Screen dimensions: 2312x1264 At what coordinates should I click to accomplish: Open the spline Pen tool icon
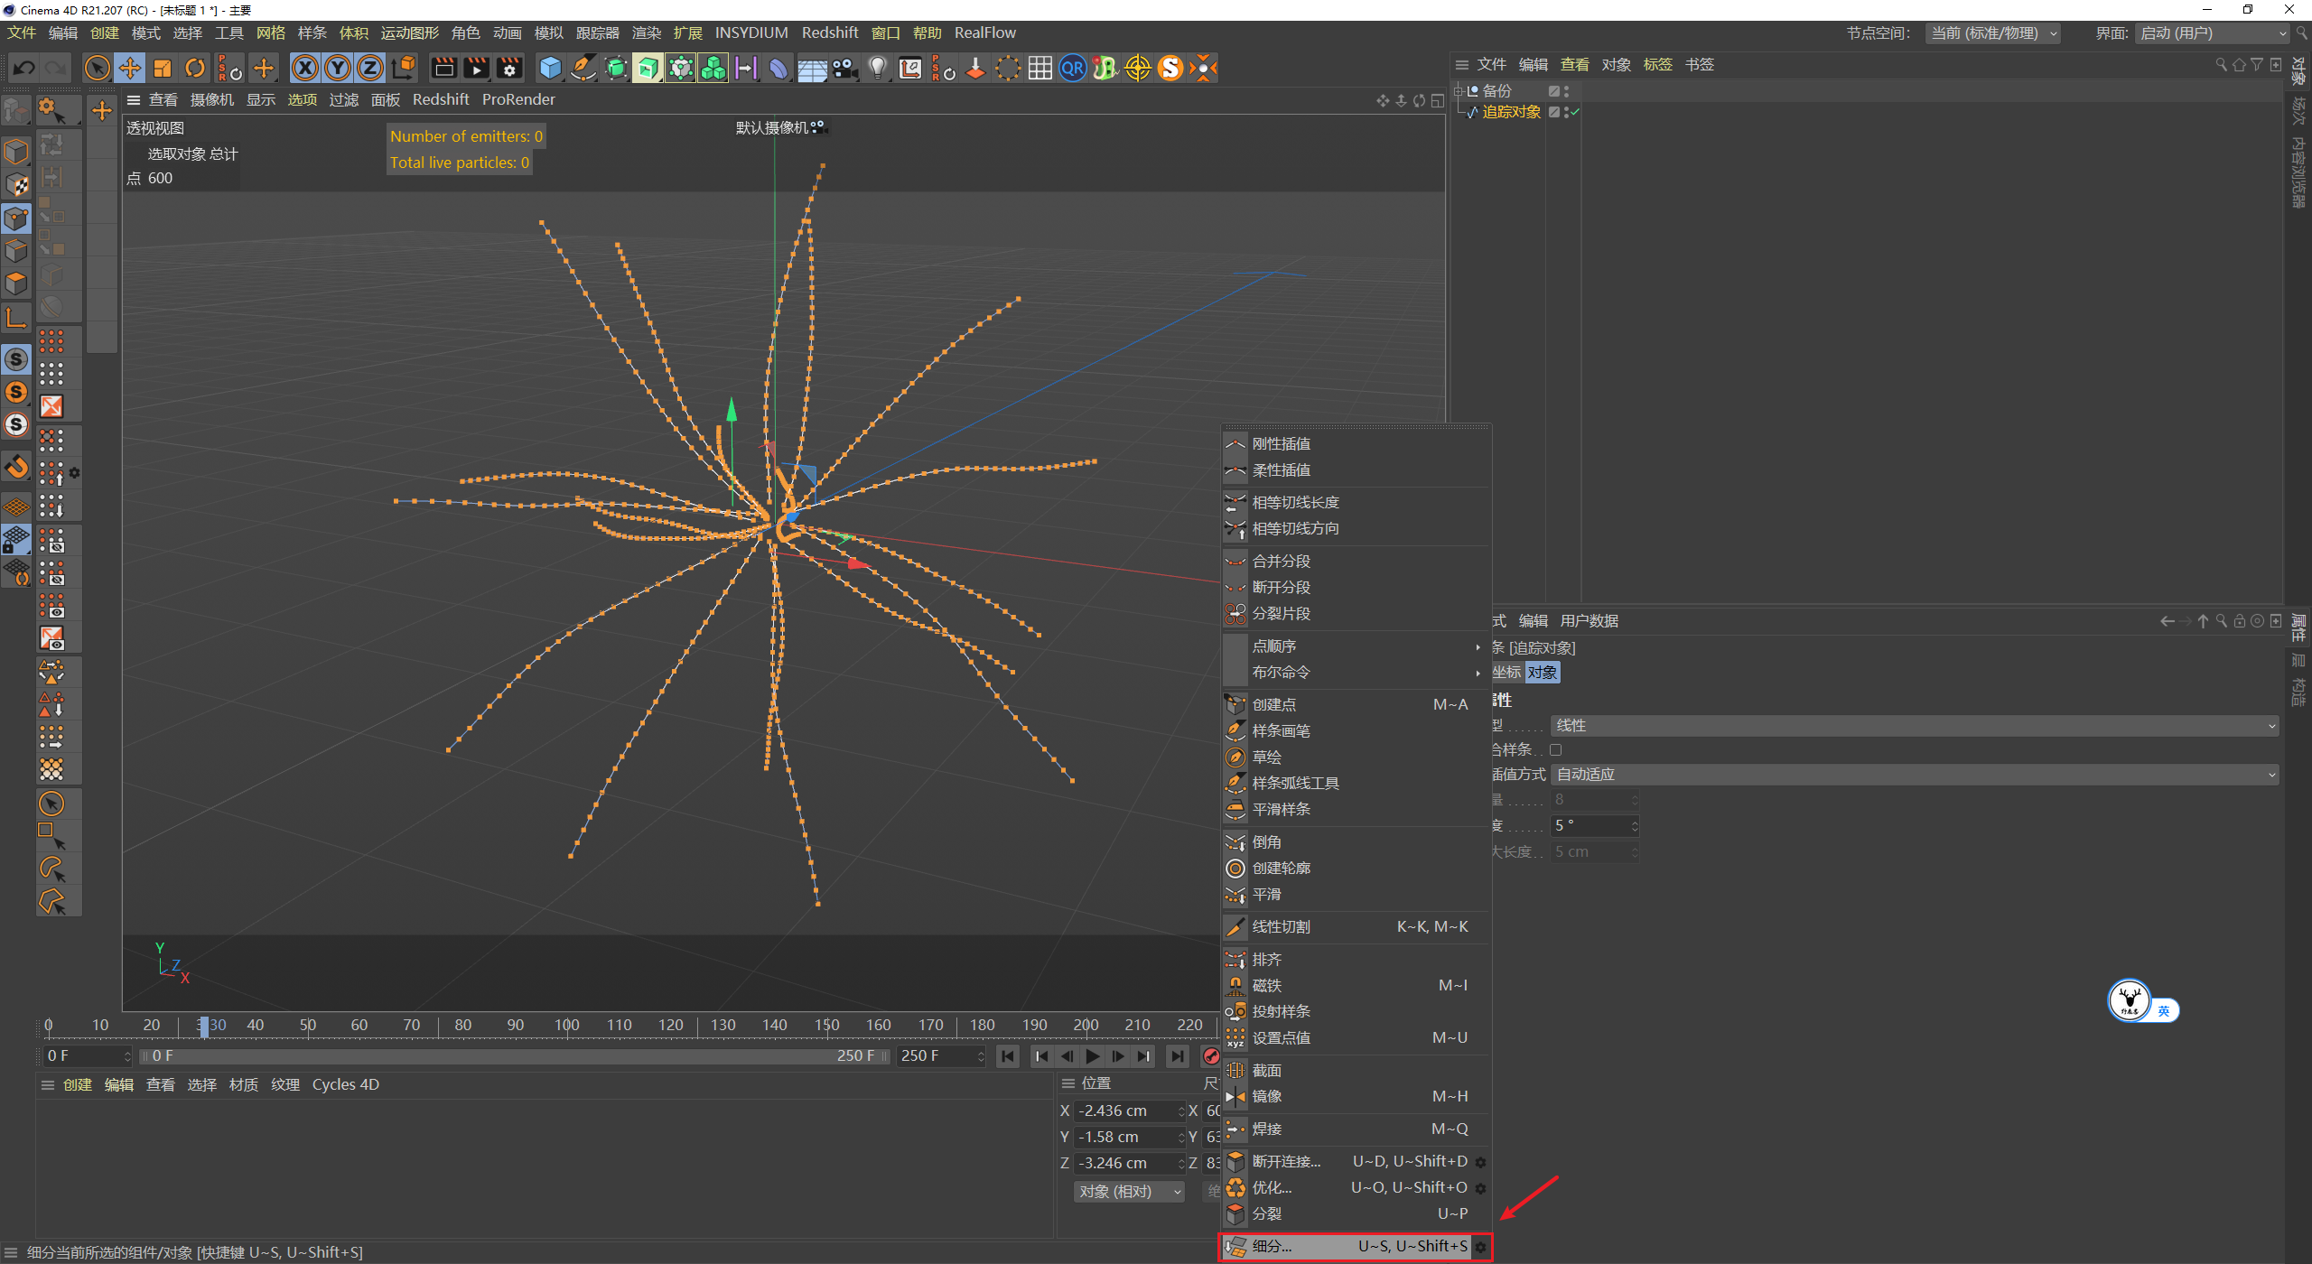pyautogui.click(x=583, y=68)
